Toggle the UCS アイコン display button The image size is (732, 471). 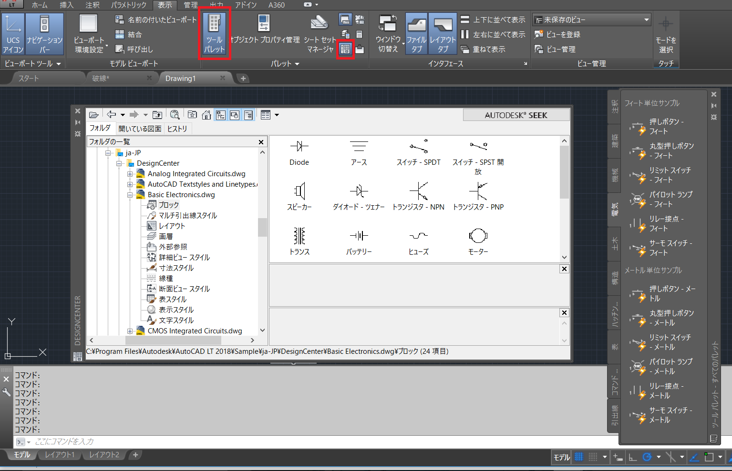pyautogui.click(x=13, y=33)
